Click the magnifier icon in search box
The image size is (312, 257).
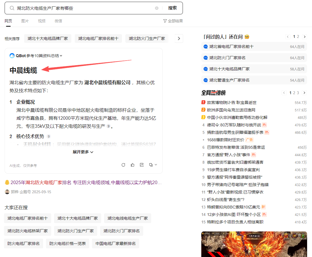[12, 8]
